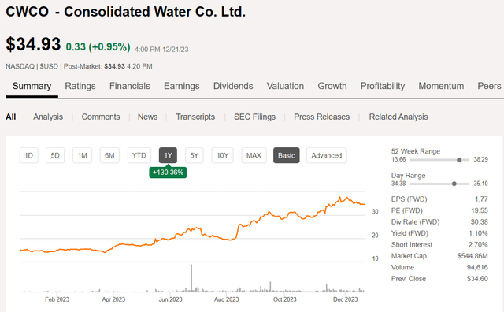Select the 5D chart range button
Viewport: 504px width, 312px height.
pyautogui.click(x=55, y=155)
